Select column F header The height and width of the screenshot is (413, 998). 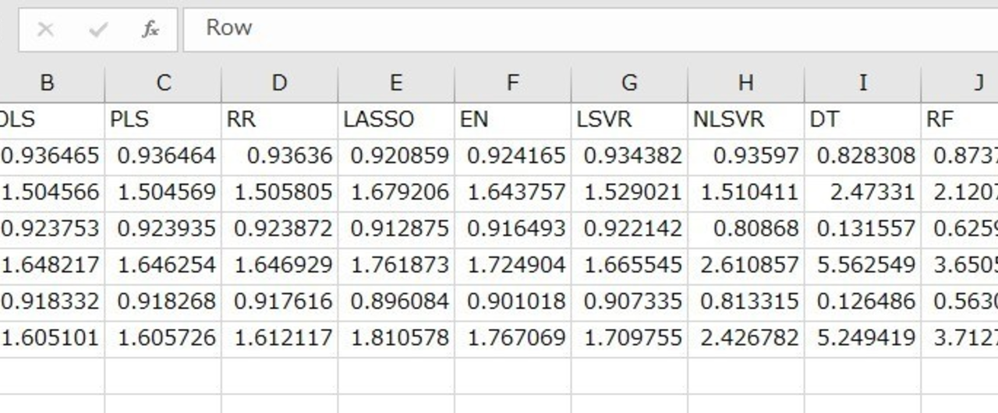513,83
